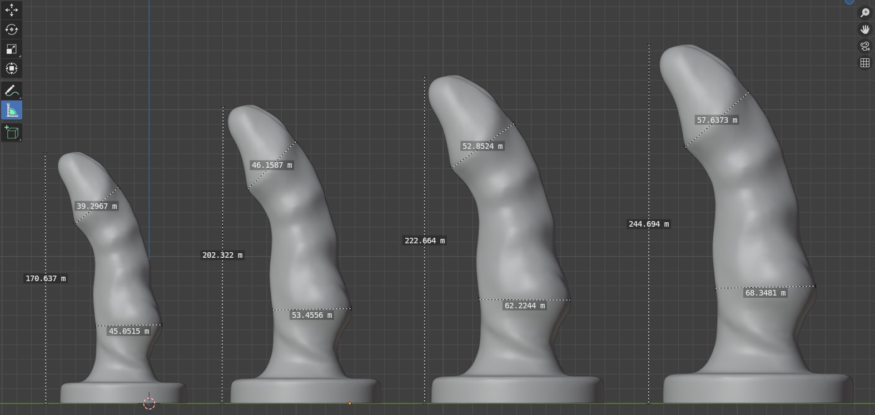Viewport: 875px width, 415px height.
Task: Select the Move tool
Action: (12, 10)
